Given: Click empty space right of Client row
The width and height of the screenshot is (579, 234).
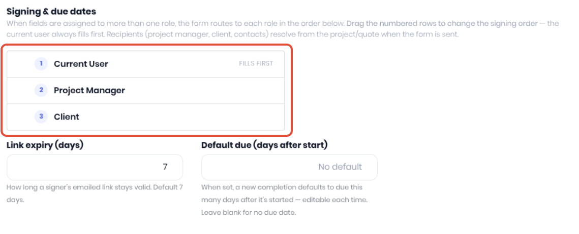Looking at the screenshot, I should click(x=181, y=116).
